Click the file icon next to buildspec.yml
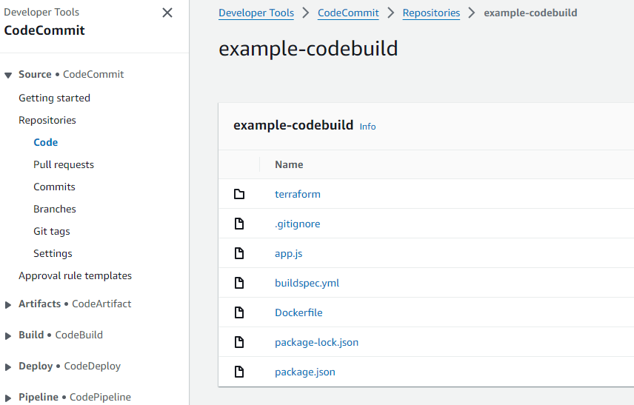Screen dimensions: 634x405 point(239,283)
